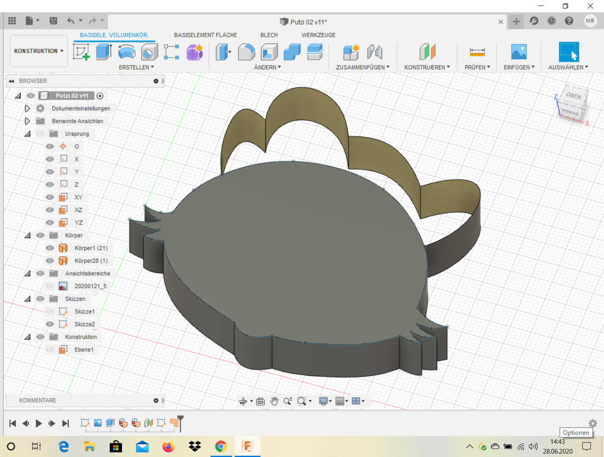Toggle visibility of Körper1 (21)

pyautogui.click(x=50, y=248)
